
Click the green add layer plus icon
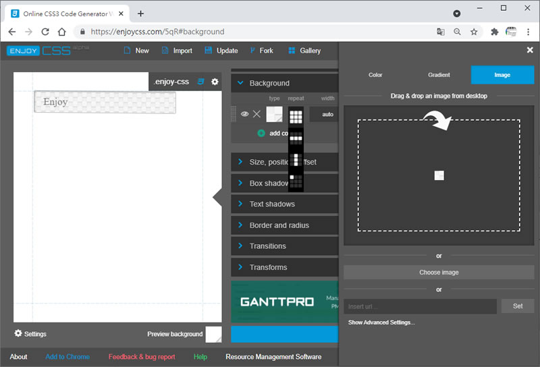tap(261, 133)
